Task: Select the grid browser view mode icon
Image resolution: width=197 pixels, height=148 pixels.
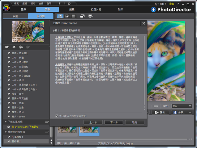Action: coord(74,16)
